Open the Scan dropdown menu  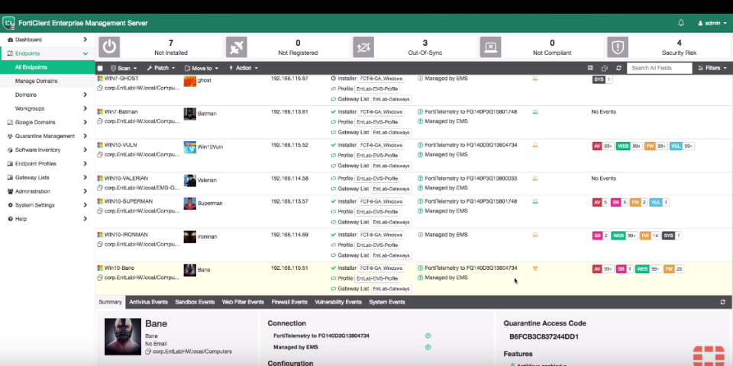coord(124,68)
